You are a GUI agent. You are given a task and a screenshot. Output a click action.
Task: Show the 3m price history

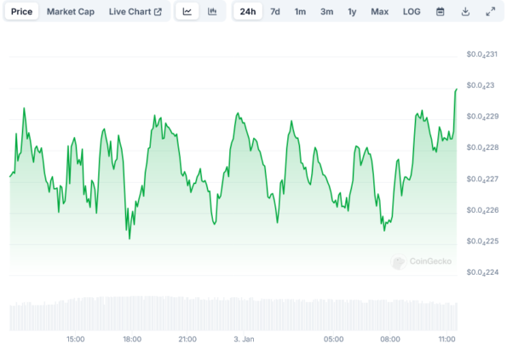coord(326,12)
